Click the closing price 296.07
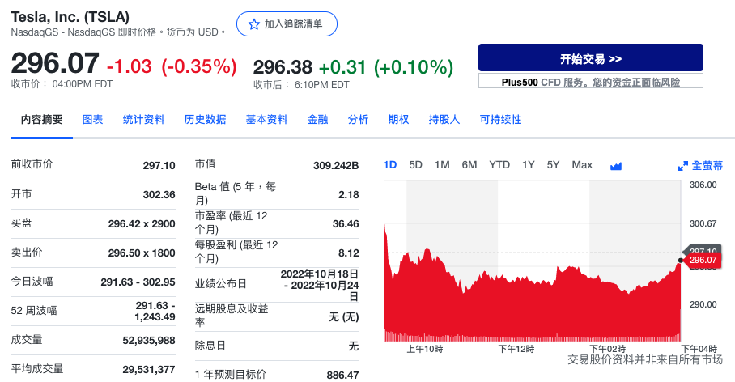This screenshot has width=735, height=382. click(55, 63)
